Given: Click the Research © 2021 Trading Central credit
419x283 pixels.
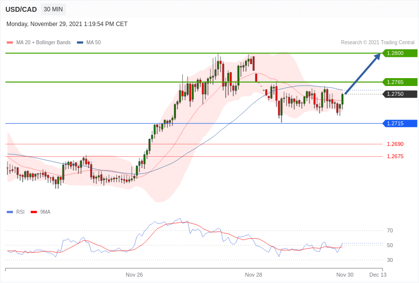Looking at the screenshot, I should [378, 42].
